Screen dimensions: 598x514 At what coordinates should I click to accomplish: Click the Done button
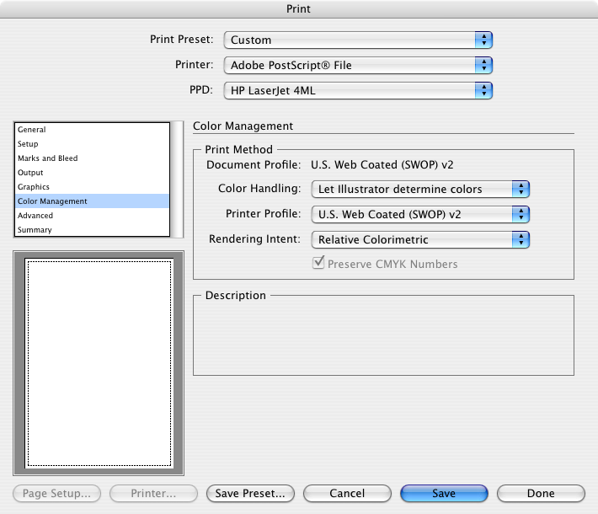[x=541, y=494]
